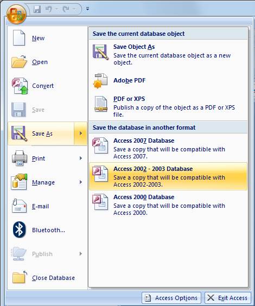
Task: Click the Open folder icon
Action: click(19, 62)
